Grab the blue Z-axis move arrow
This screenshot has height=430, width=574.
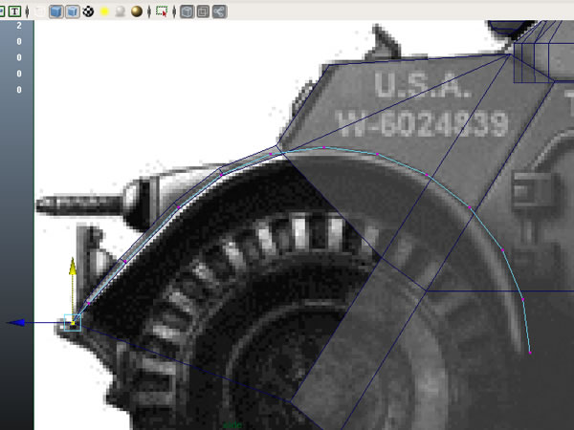click(x=15, y=323)
